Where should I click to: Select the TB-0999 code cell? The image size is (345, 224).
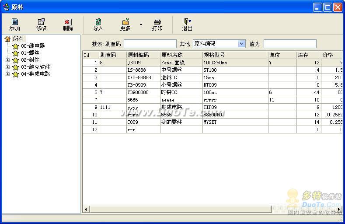tap(143, 85)
